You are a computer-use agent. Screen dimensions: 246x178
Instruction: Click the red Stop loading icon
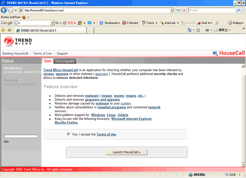pyautogui.click(x=184, y=10)
